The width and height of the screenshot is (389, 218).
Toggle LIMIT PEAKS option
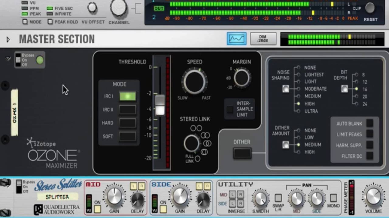click(370, 134)
